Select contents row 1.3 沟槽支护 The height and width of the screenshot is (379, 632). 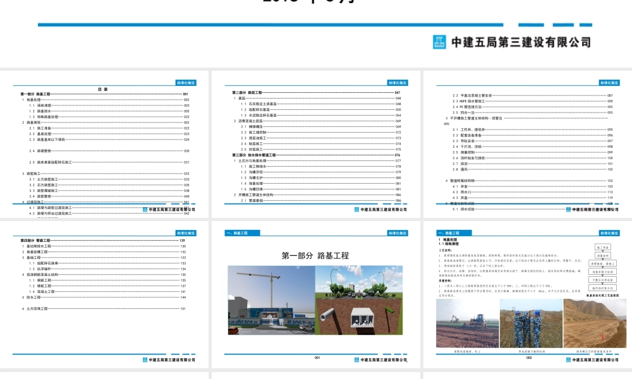321,177
